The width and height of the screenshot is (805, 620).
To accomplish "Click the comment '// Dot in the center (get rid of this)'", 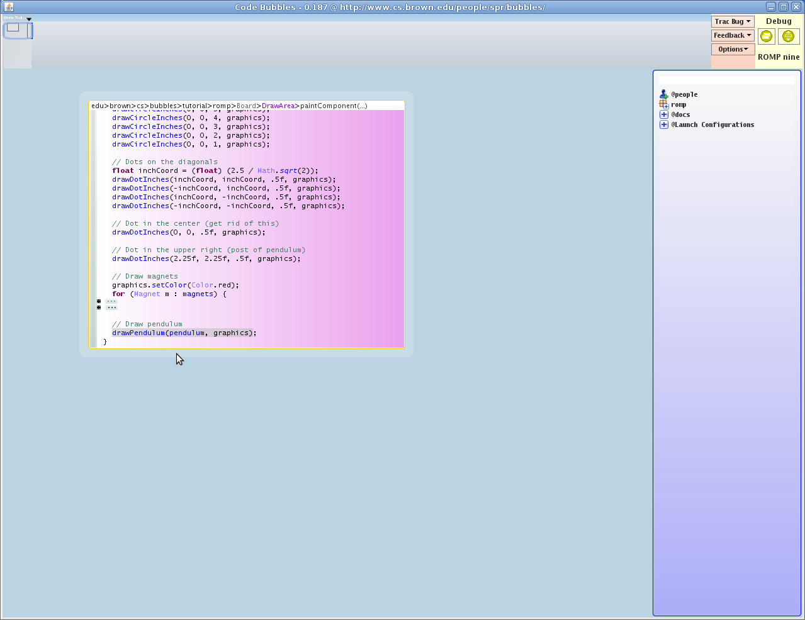I will tap(196, 223).
